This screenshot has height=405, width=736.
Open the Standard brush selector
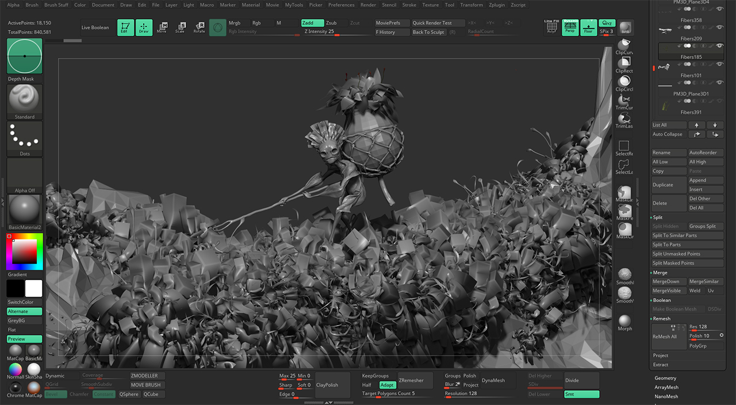25,99
